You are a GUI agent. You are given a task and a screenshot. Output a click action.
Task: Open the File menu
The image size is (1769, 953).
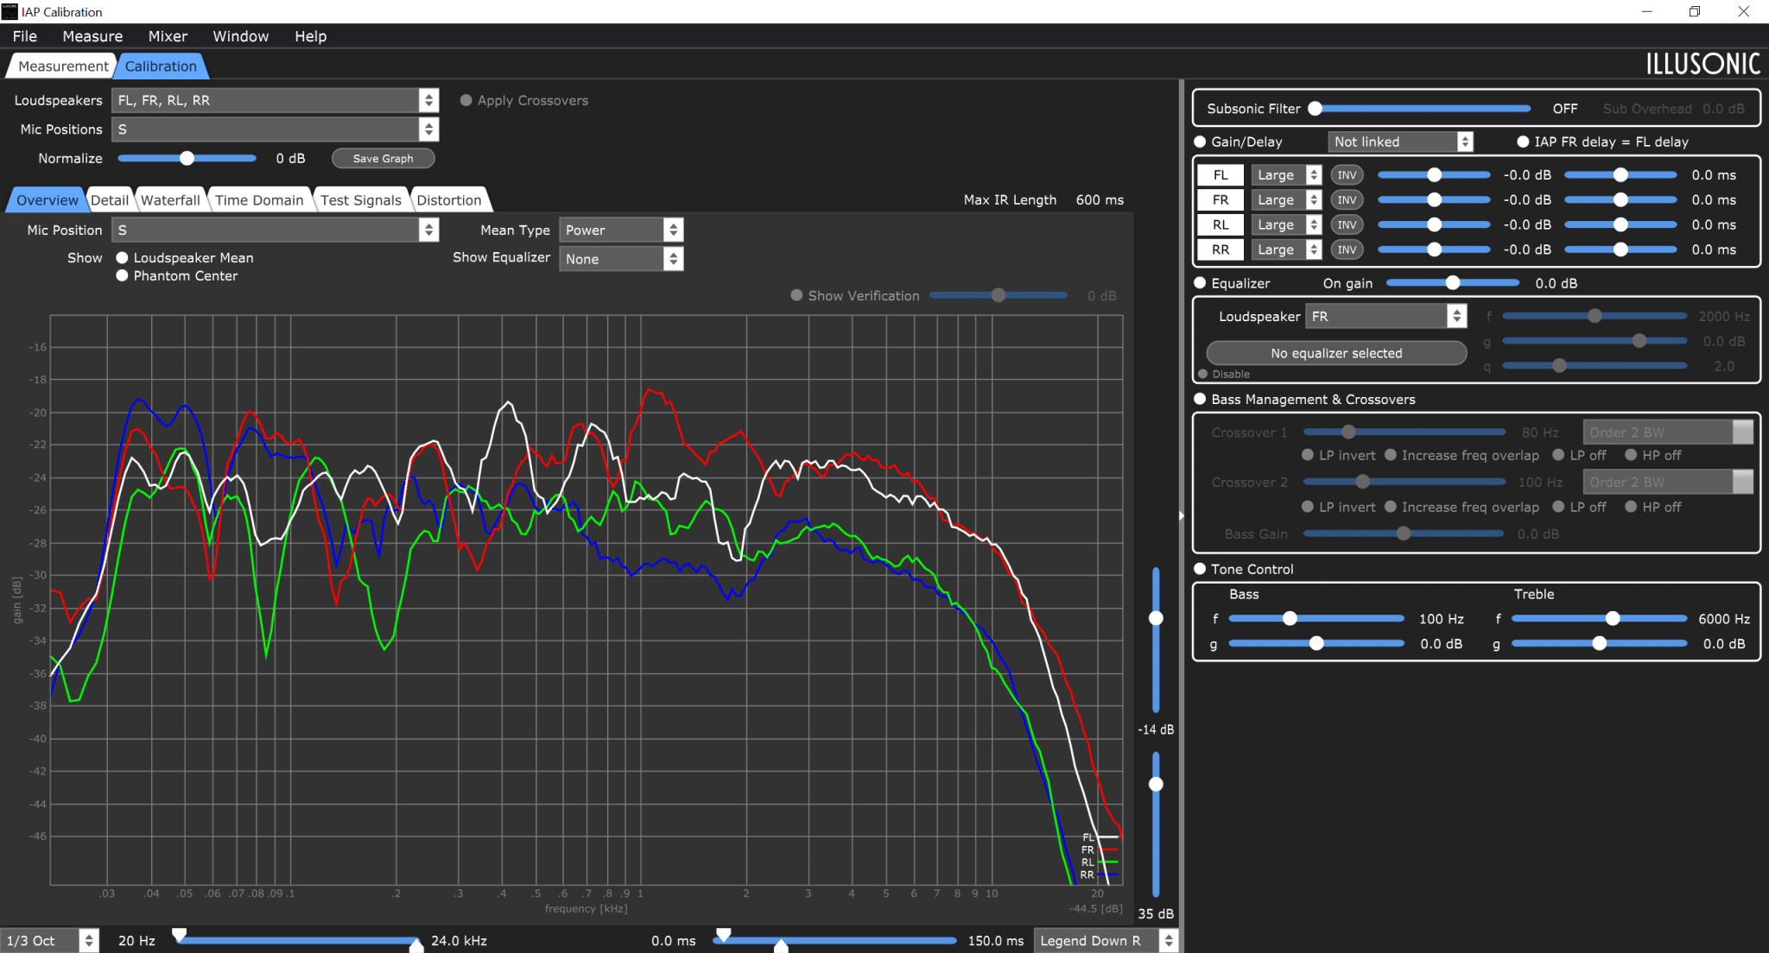25,36
